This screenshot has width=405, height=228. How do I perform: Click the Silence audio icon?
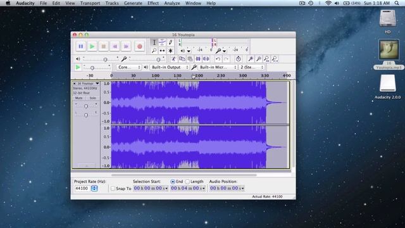[x=206, y=59]
